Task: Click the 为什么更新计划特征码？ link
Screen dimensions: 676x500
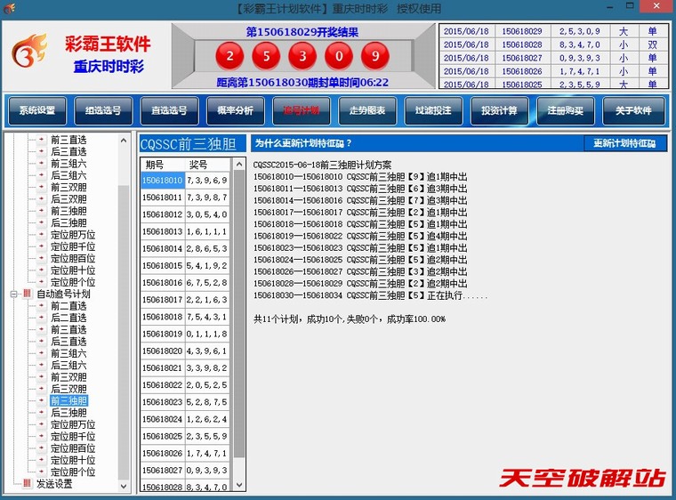Action: 303,143
